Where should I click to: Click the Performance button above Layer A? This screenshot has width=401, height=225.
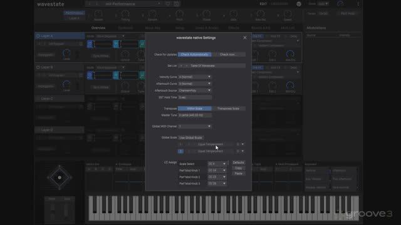tap(74, 12)
